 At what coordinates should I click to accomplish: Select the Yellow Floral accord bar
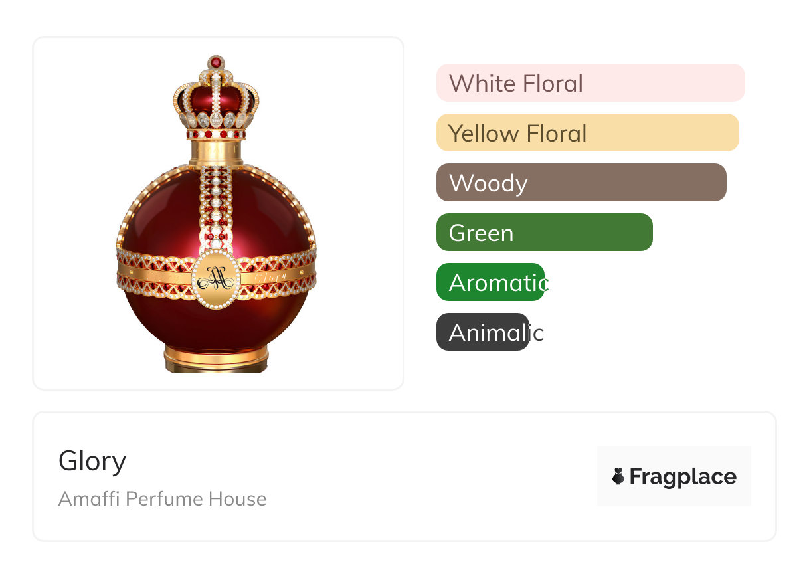(x=588, y=133)
